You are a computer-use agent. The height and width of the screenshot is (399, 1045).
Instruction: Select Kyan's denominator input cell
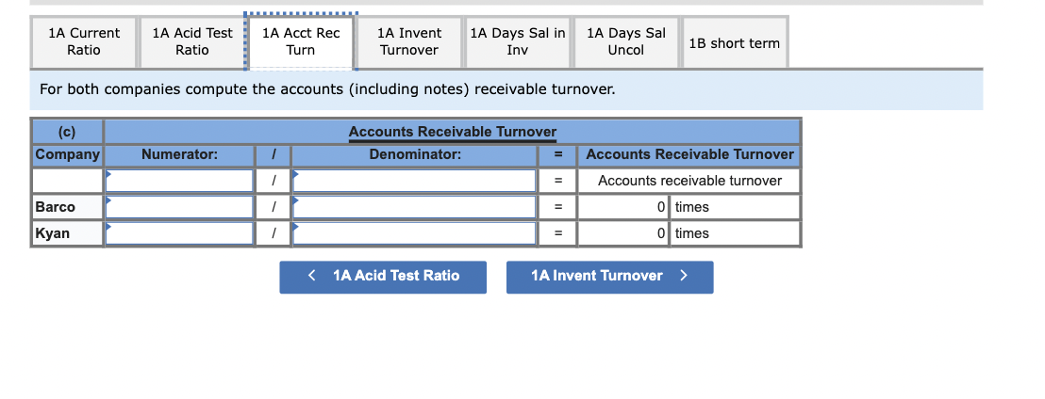(x=415, y=233)
